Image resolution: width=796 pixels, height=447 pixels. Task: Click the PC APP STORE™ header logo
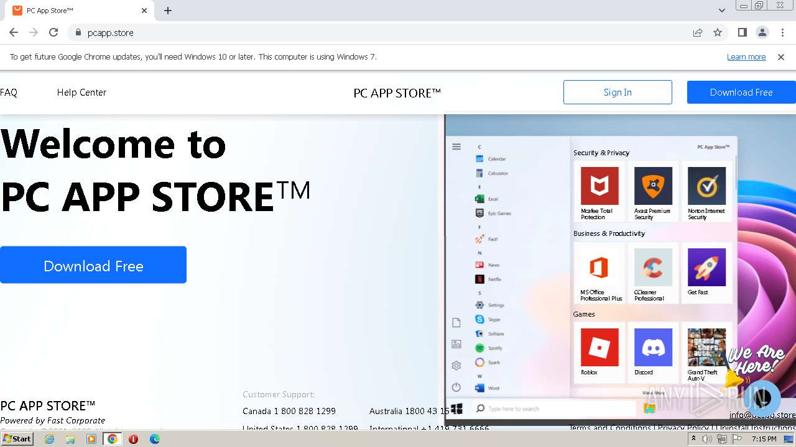point(397,93)
